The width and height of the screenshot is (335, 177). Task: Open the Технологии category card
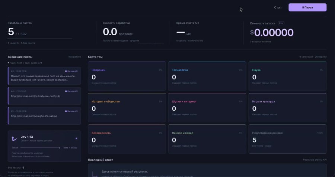coord(207,76)
